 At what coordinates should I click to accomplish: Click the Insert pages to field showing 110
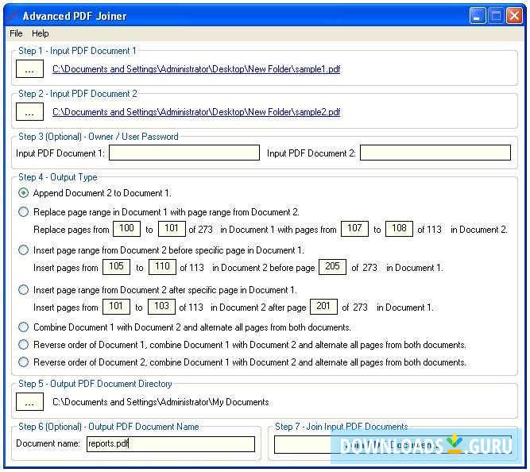(x=163, y=267)
